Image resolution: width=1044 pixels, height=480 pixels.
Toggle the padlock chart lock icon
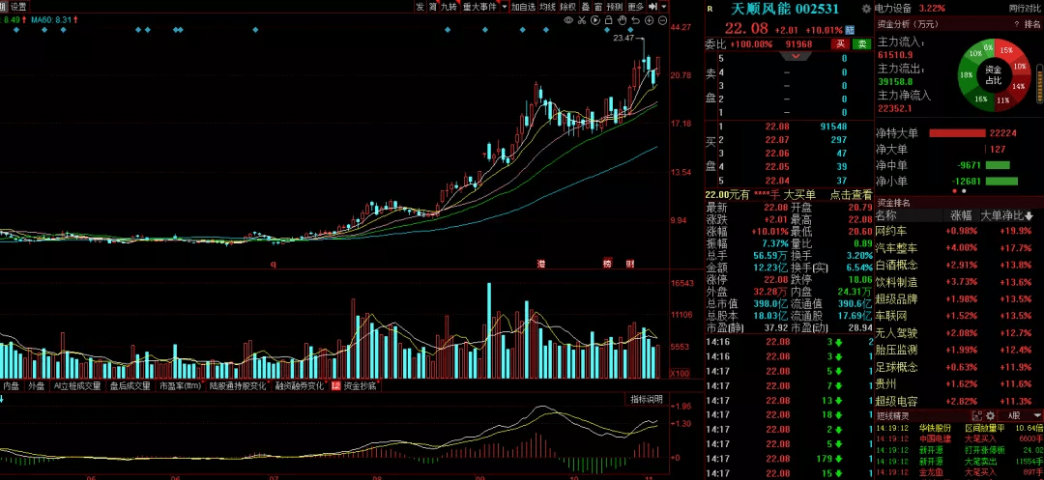point(609,20)
